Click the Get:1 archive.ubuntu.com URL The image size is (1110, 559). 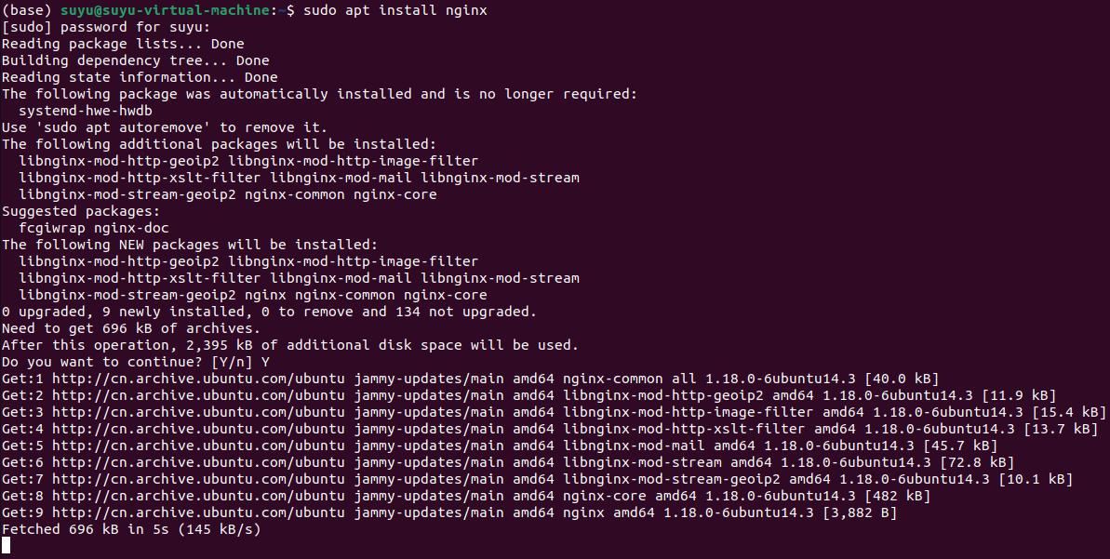(x=199, y=379)
